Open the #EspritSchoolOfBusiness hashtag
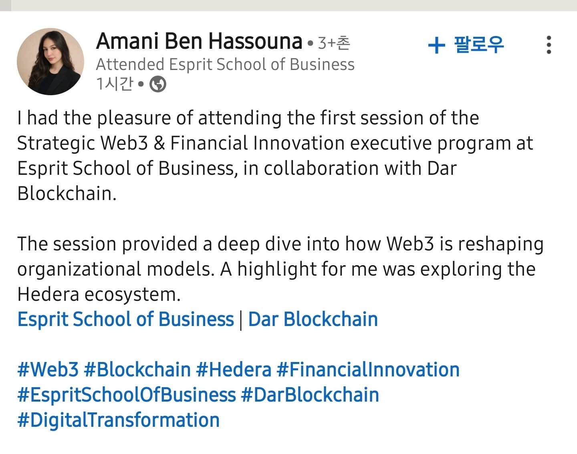The height and width of the screenshot is (454, 577). [127, 395]
